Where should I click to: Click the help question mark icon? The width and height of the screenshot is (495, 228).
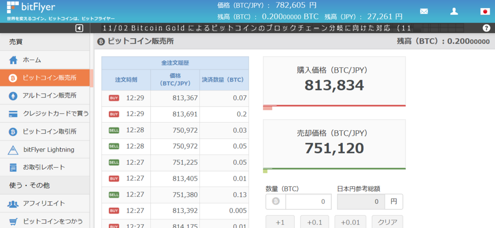tap(486, 28)
